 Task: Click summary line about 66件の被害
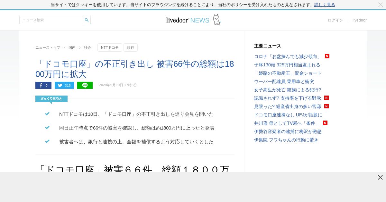tap(137, 128)
